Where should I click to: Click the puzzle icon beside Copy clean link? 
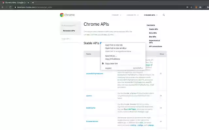coord(103,64)
